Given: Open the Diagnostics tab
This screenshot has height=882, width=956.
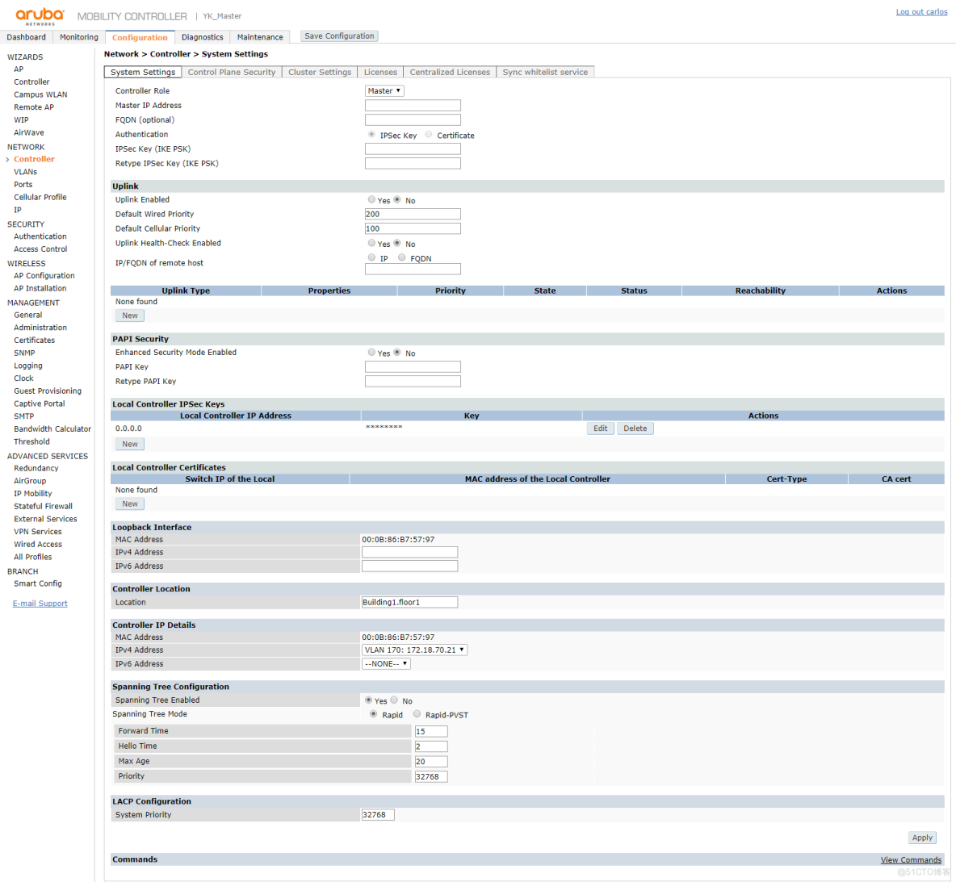Looking at the screenshot, I should (x=203, y=37).
